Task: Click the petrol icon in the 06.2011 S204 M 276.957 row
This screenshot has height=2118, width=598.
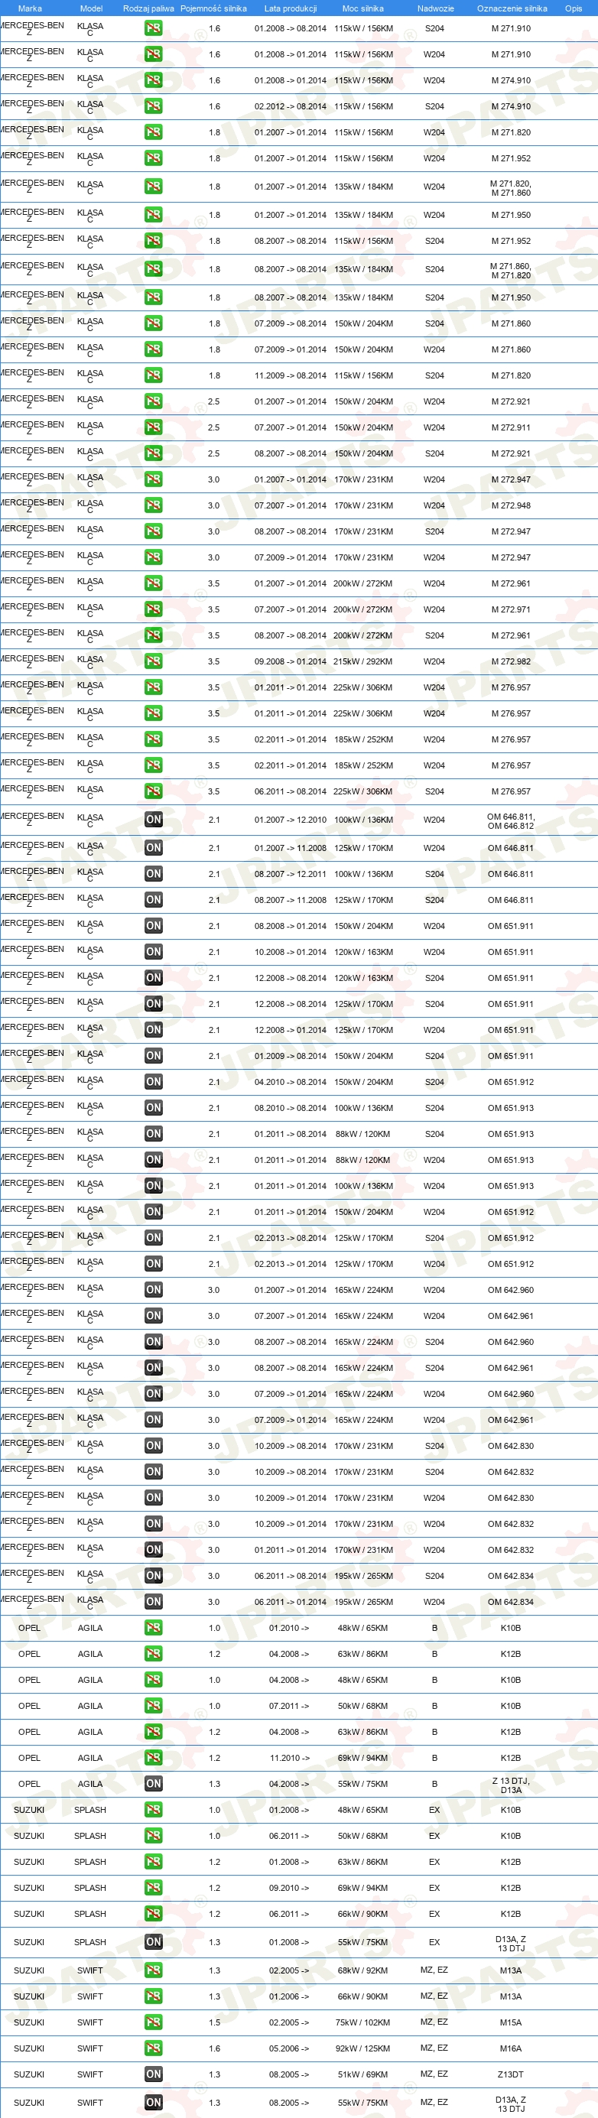Action: [x=153, y=791]
